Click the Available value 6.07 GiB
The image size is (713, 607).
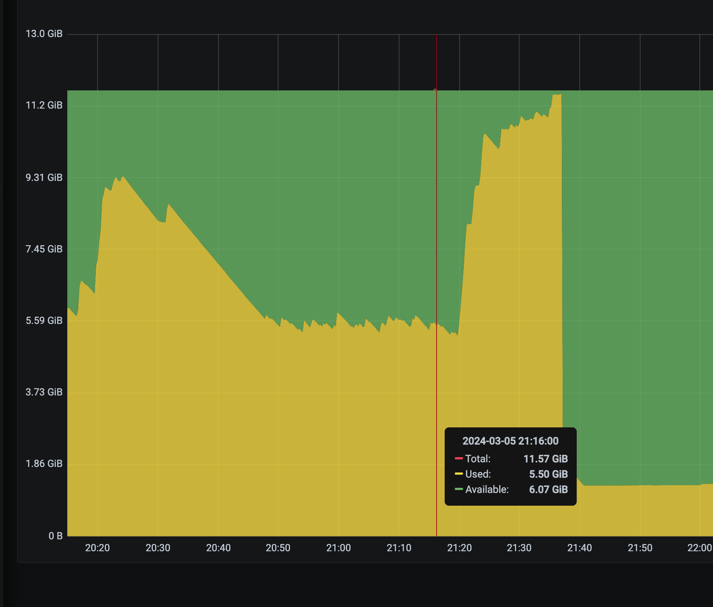click(x=548, y=490)
